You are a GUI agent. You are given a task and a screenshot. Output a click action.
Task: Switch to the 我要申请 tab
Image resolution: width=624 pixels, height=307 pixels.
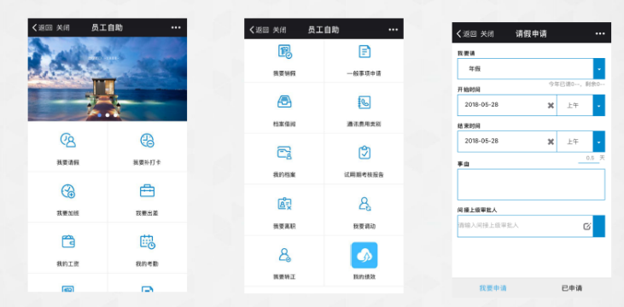coord(493,288)
